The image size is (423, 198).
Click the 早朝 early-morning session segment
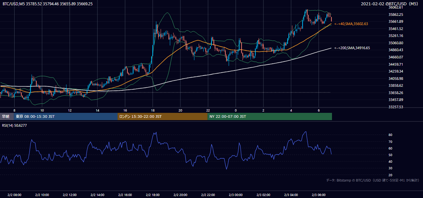point(7,116)
